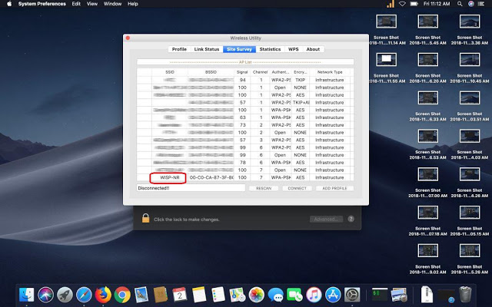
Task: Click the CONNECT button
Action: (298, 188)
